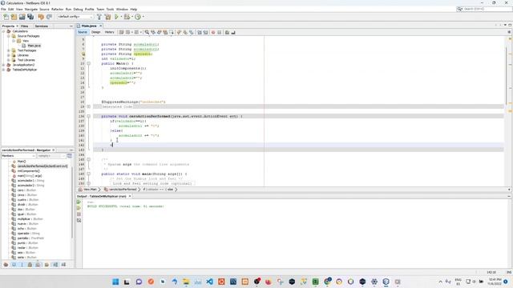Image resolution: width=513 pixels, height=288 pixels.
Task: Open the Tools menu
Action: point(111,10)
